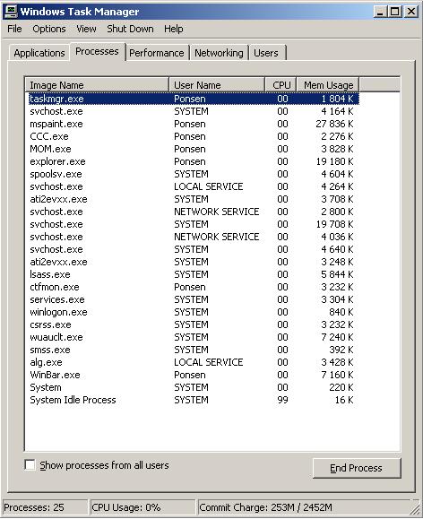This screenshot has height=519, width=423.
Task: Select the WinBar.exe process
Action: pyautogui.click(x=194, y=375)
